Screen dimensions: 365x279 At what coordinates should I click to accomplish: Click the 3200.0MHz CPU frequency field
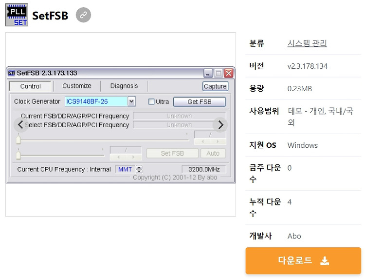point(204,169)
